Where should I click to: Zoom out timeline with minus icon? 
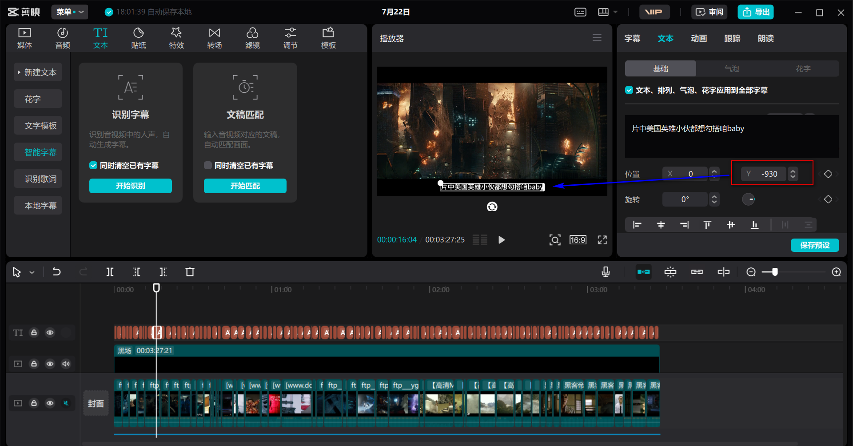[x=751, y=272]
